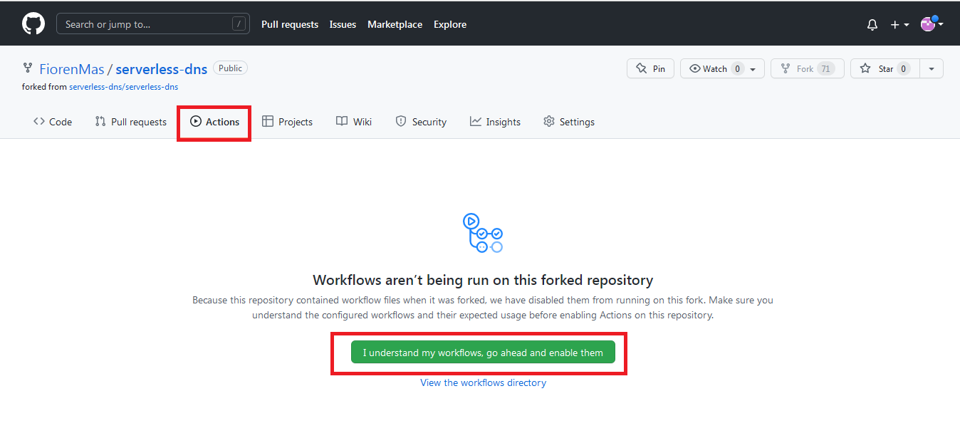
Task: Star the repository
Action: (885, 68)
